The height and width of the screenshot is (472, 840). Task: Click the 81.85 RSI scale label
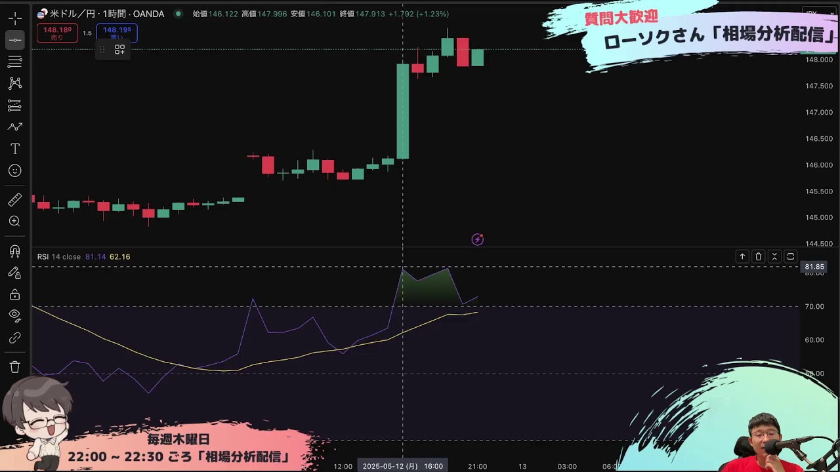point(814,267)
